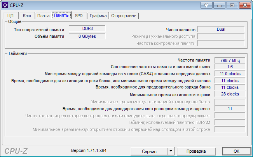This screenshot has height=157, width=253.
Task: Click the Минимальное время активности строки label
Action: [170, 95]
